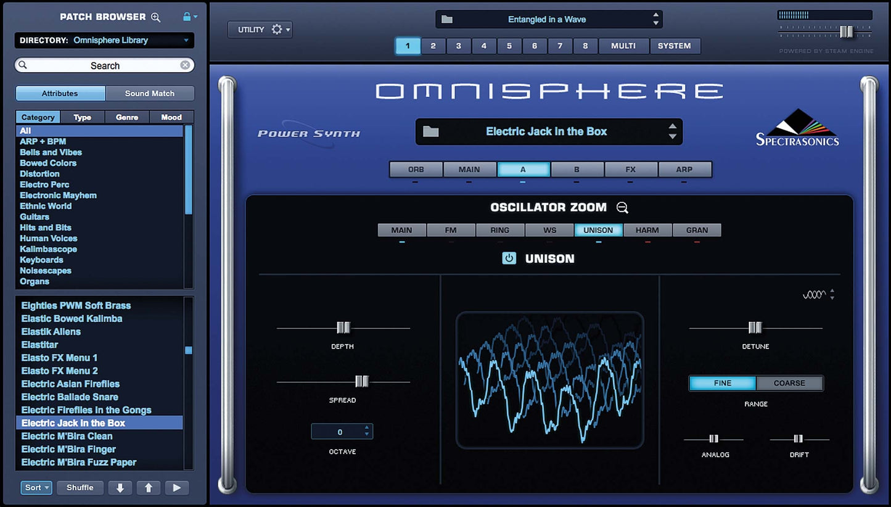Select next patch with down arrow button
The width and height of the screenshot is (891, 507).
pyautogui.click(x=120, y=488)
